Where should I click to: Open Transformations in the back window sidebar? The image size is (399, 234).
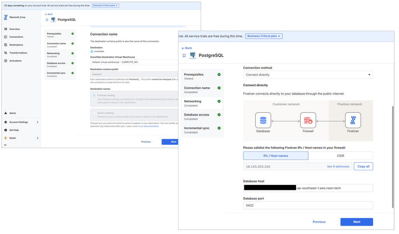[18, 53]
